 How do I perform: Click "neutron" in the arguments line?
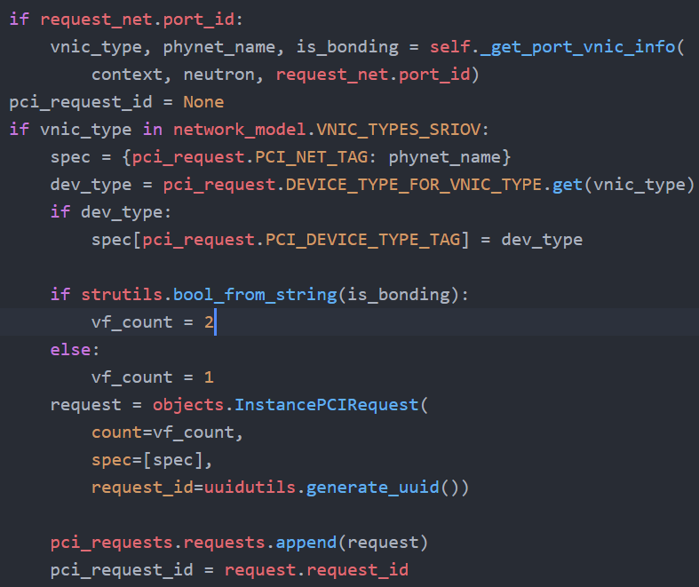(218, 75)
